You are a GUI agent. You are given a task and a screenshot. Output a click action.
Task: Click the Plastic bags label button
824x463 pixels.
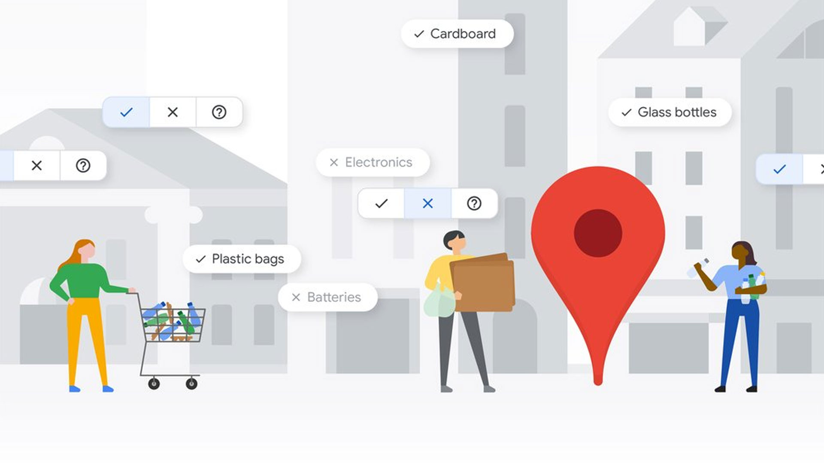(x=234, y=259)
